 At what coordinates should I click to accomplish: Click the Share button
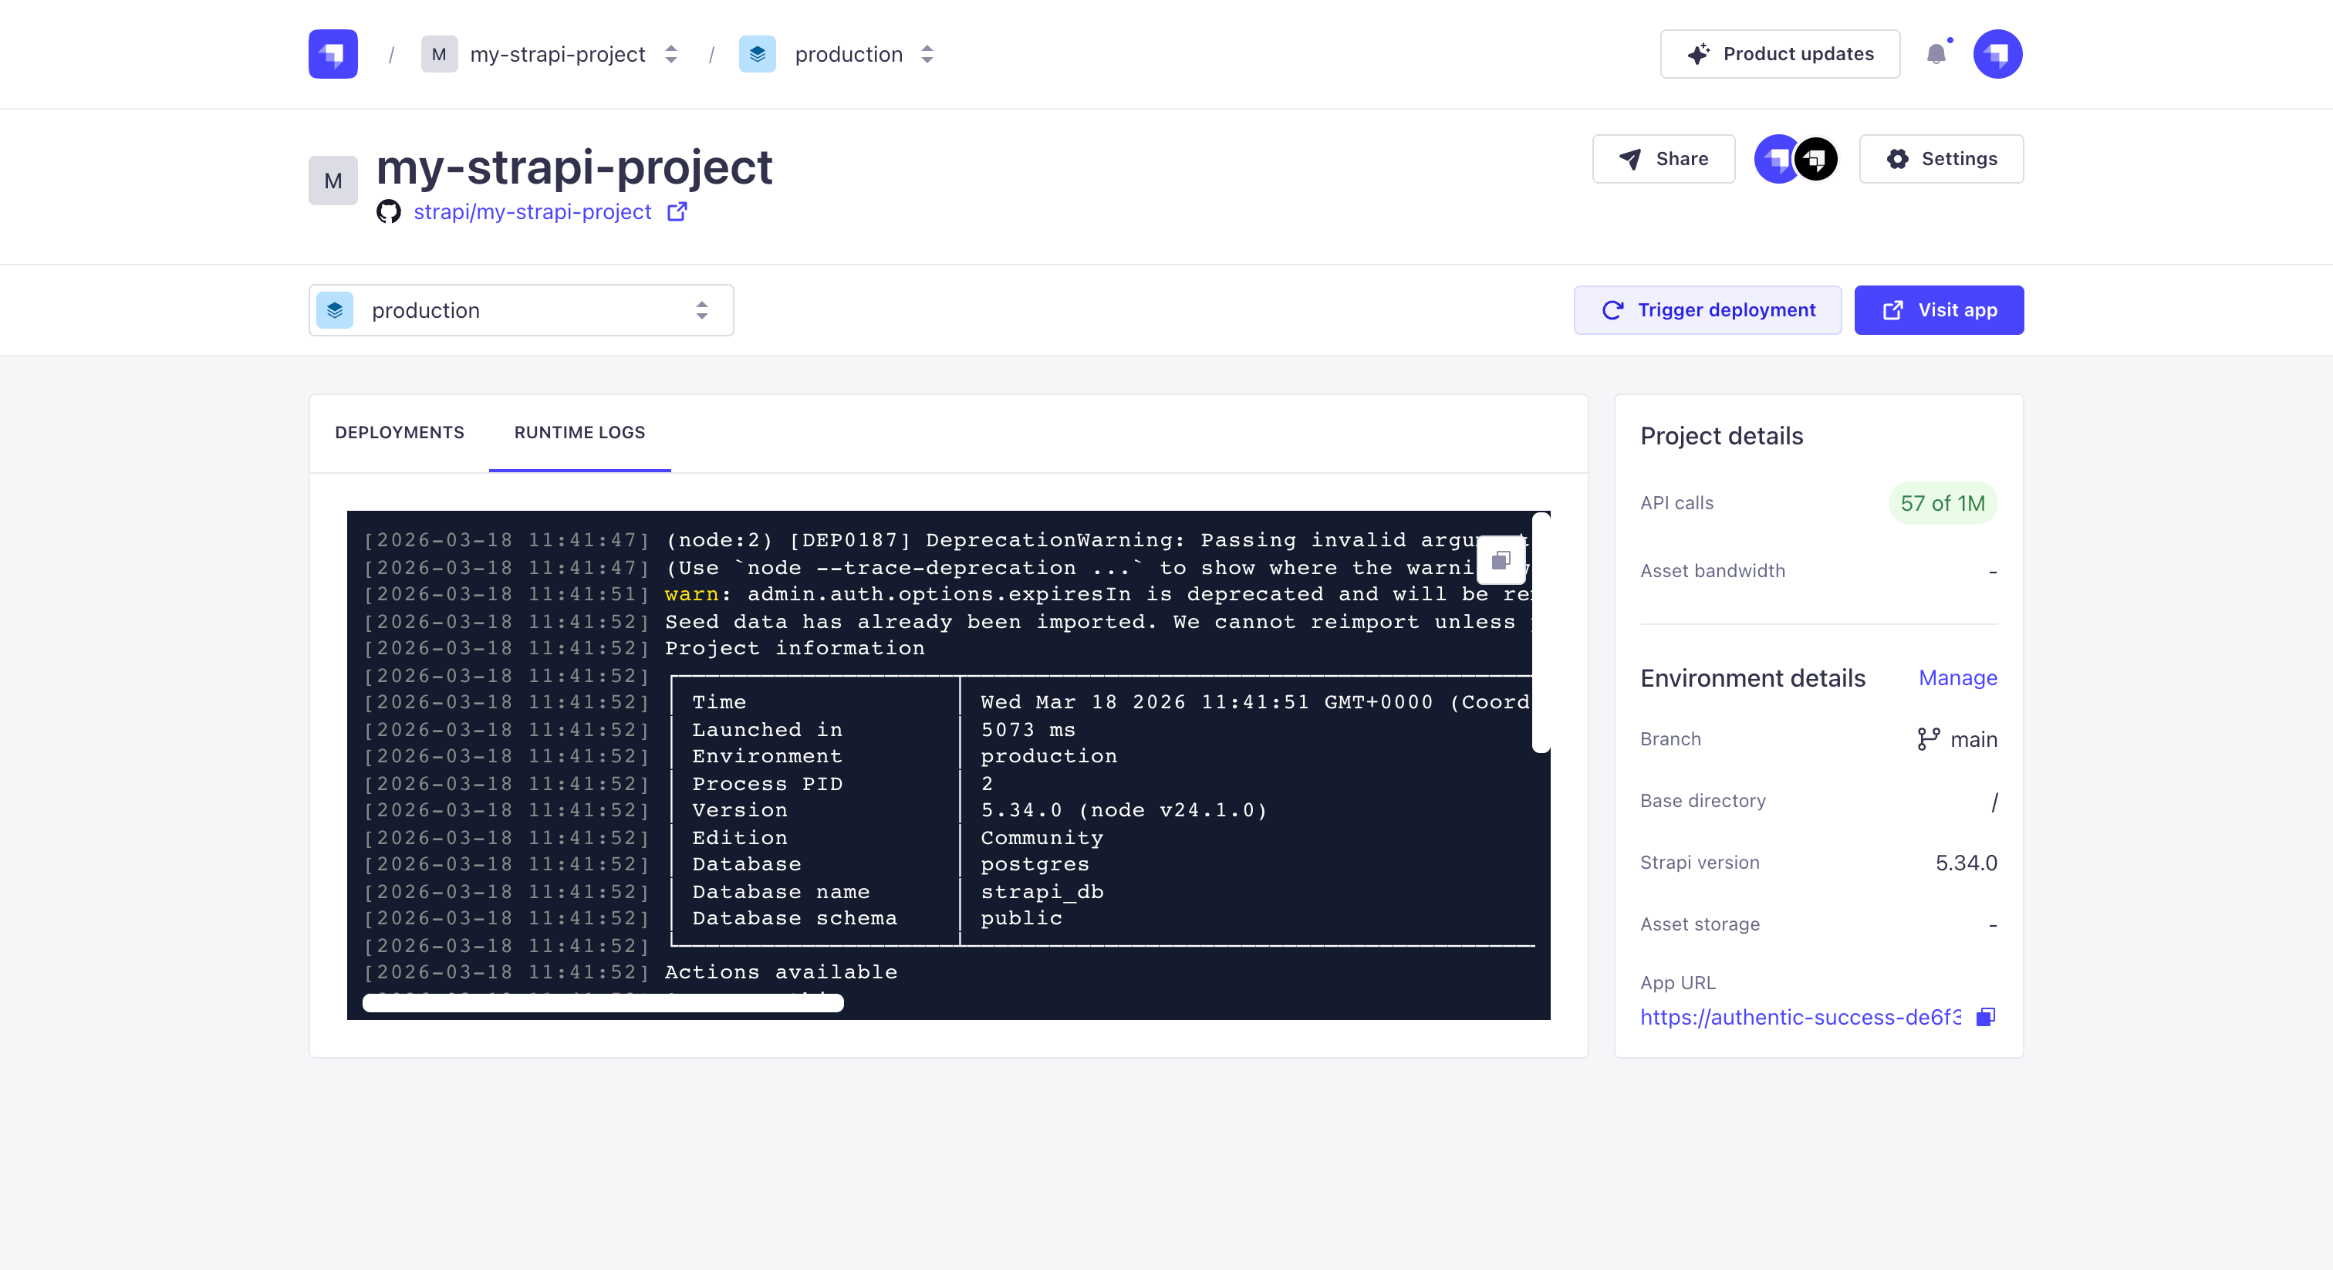1663,158
